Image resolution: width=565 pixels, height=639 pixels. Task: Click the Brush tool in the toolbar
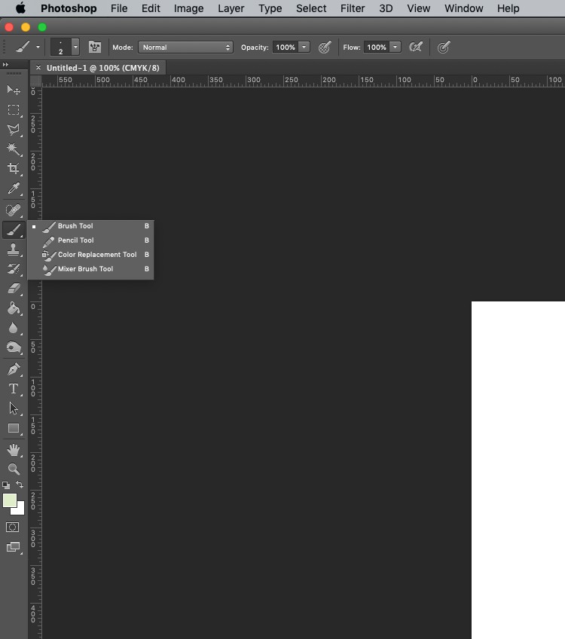[14, 230]
